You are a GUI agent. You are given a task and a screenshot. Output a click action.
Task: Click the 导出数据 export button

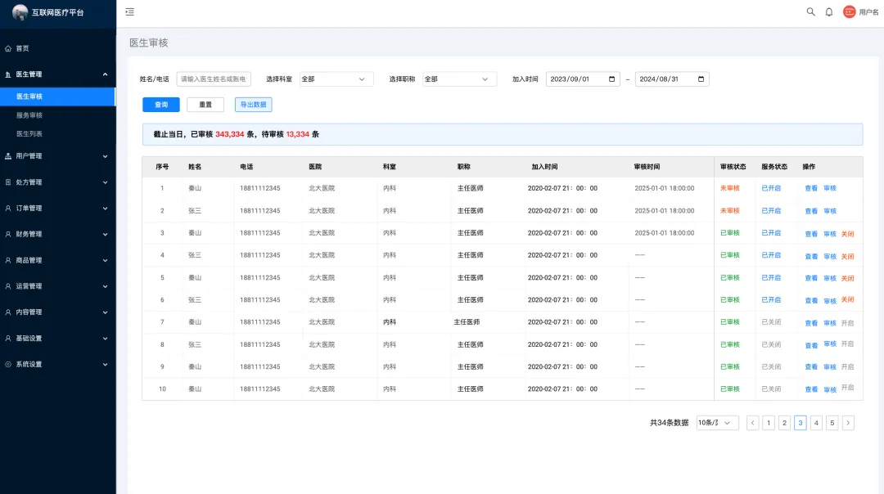(x=253, y=105)
